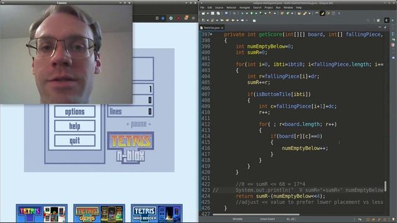Open the Tetris game thumbnail
Viewport: 397px width, 223px height.
(42, 213)
